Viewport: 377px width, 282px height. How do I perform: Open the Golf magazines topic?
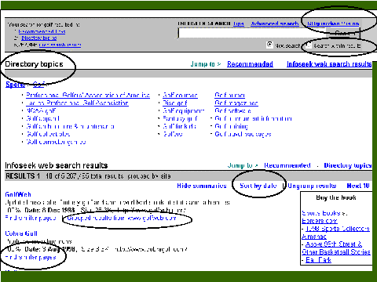click(236, 103)
